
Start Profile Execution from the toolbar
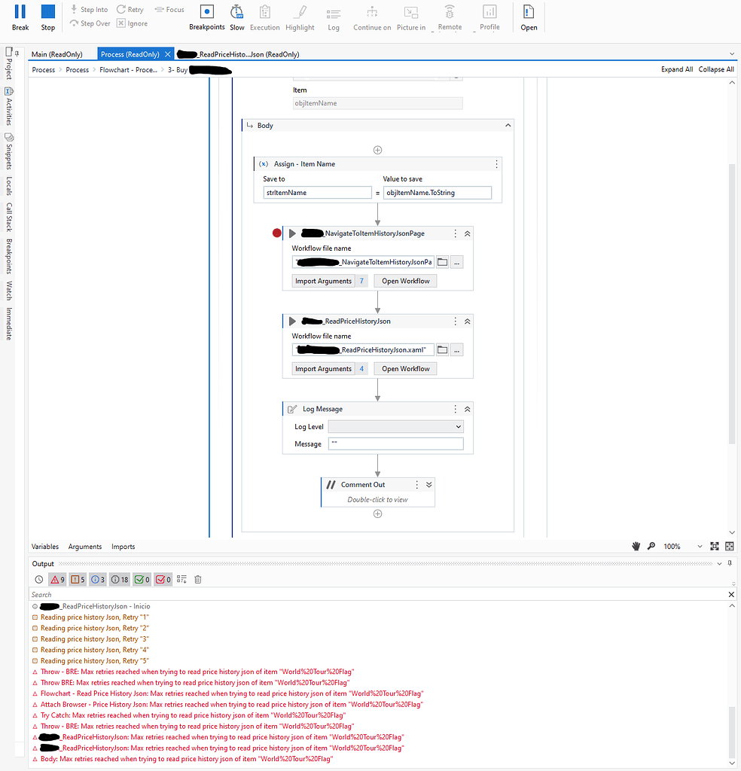[x=489, y=17]
